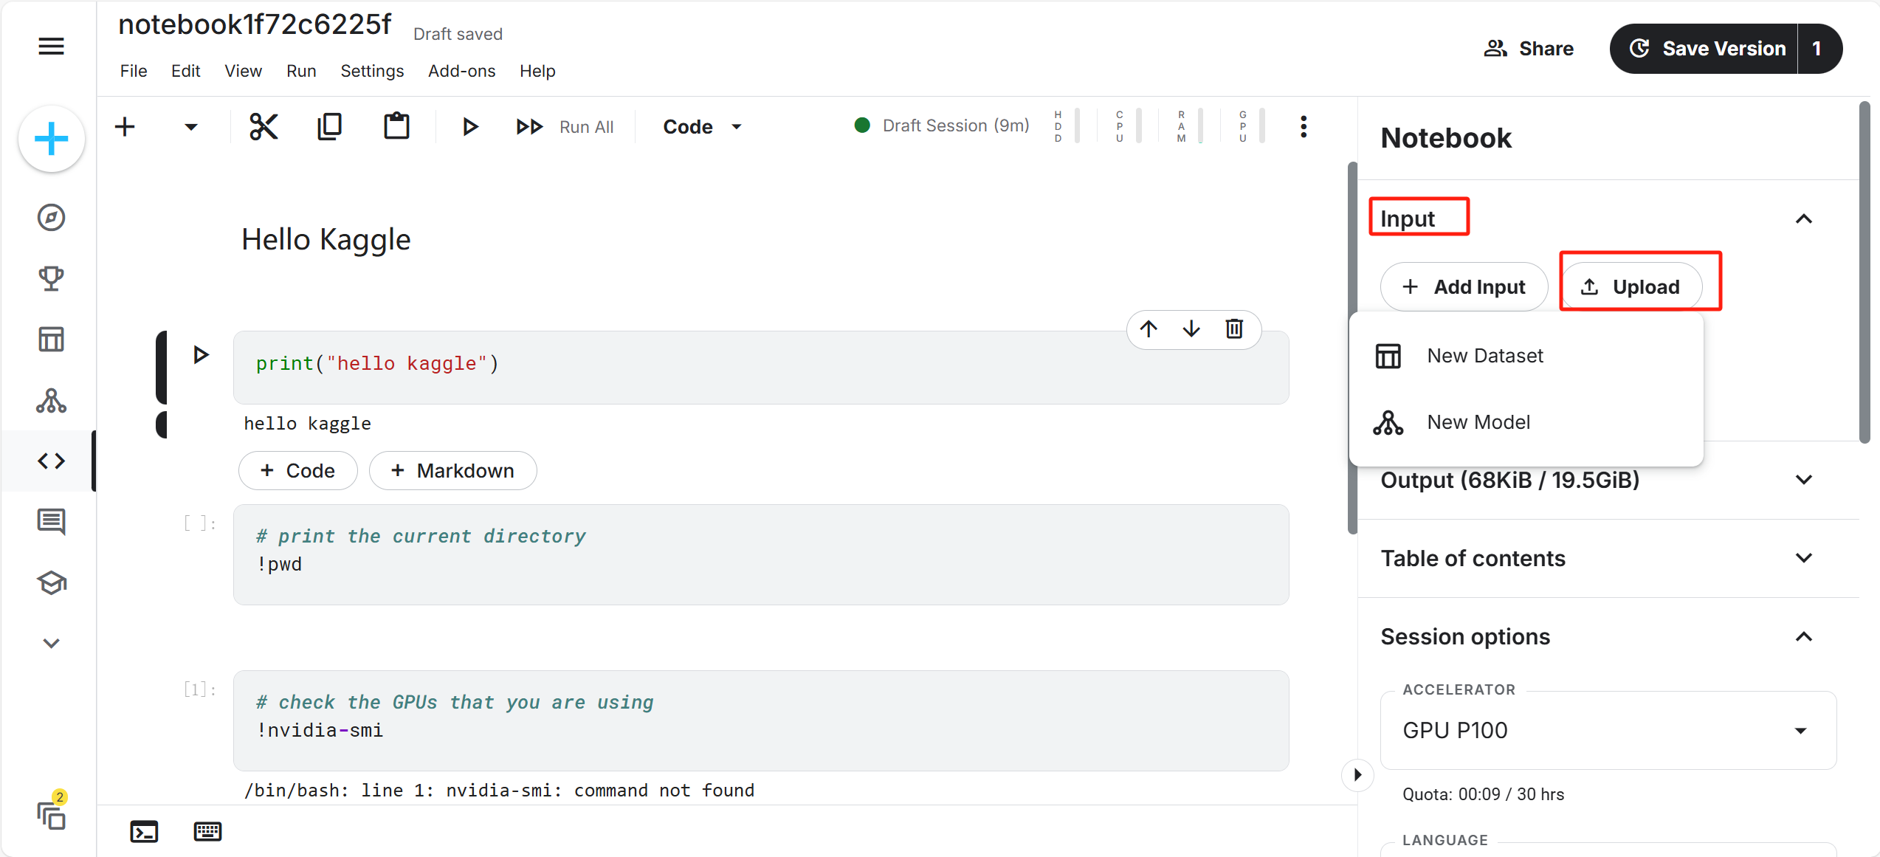This screenshot has height=857, width=1880.
Task: Open the GPU P100 accelerator dropdown
Action: (x=1608, y=731)
